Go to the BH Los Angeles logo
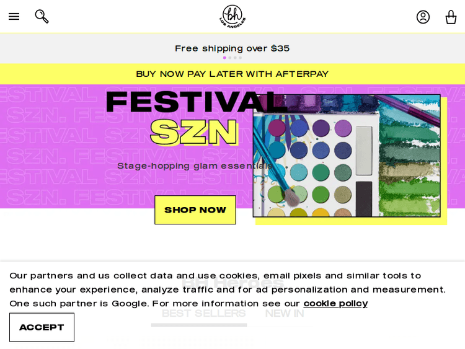The image size is (465, 349). [x=232, y=17]
